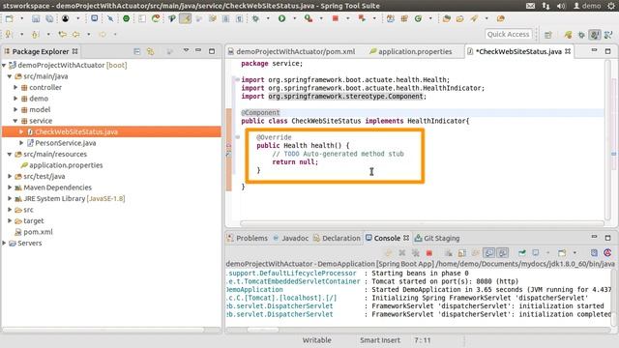Click the Forward navigation arrow icon
This screenshot has height=348, width=619.
coord(103,35)
